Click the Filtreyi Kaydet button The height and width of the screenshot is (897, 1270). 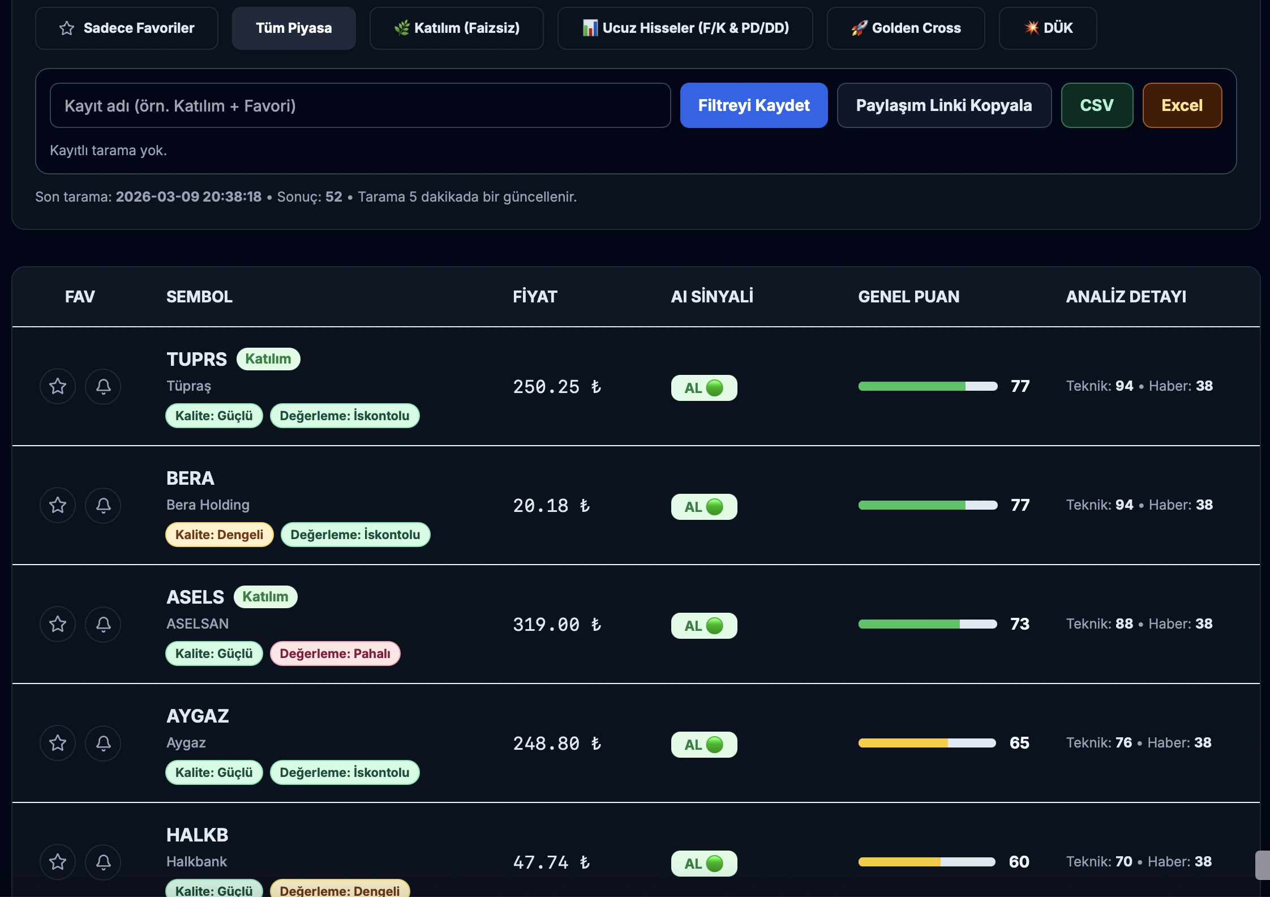coord(754,105)
